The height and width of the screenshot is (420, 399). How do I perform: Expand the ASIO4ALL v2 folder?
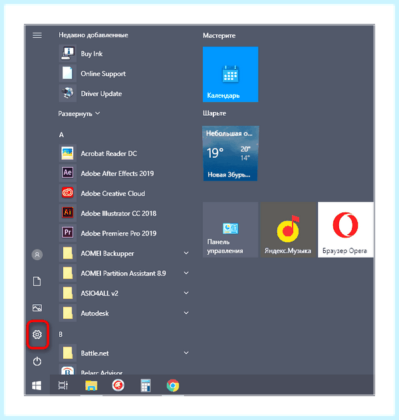(124, 294)
